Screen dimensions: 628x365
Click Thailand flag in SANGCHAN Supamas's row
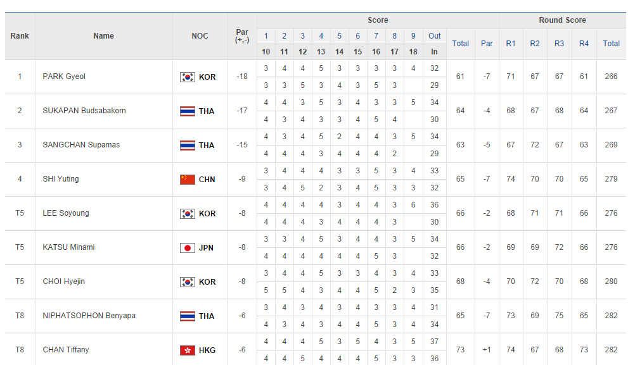click(x=187, y=145)
